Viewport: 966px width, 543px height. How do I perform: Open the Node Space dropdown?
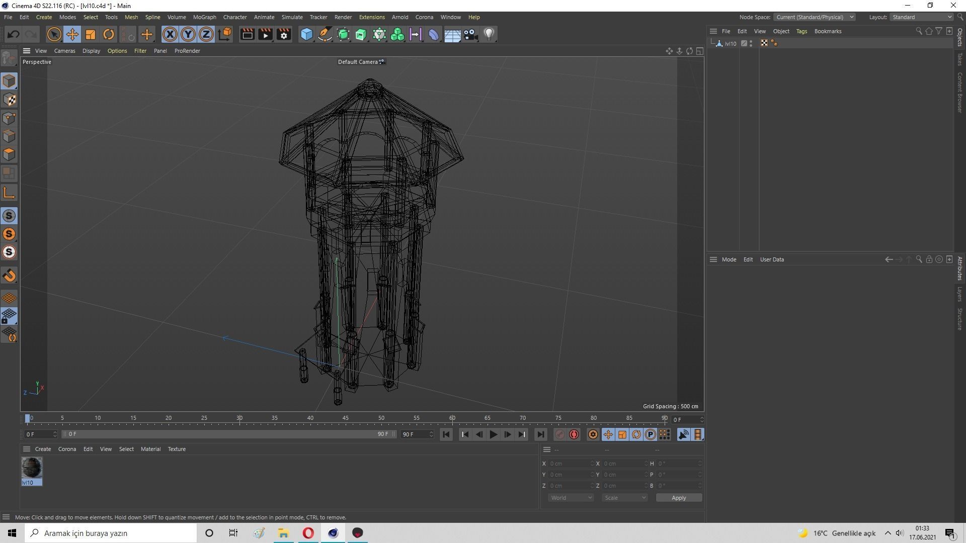[x=814, y=17]
